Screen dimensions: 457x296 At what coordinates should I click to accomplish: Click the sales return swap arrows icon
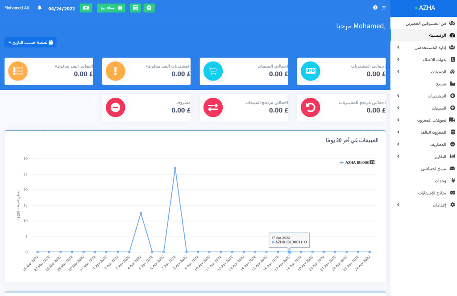(213, 107)
